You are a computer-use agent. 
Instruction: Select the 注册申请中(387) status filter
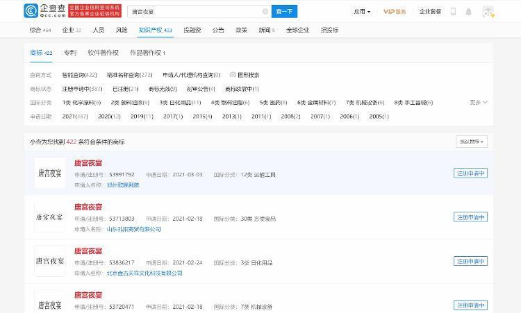[x=82, y=89]
